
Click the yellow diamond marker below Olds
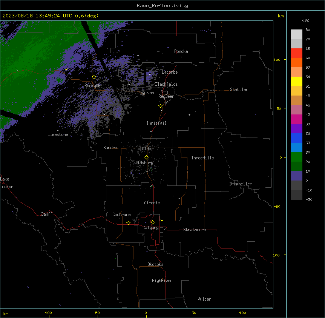146,157
